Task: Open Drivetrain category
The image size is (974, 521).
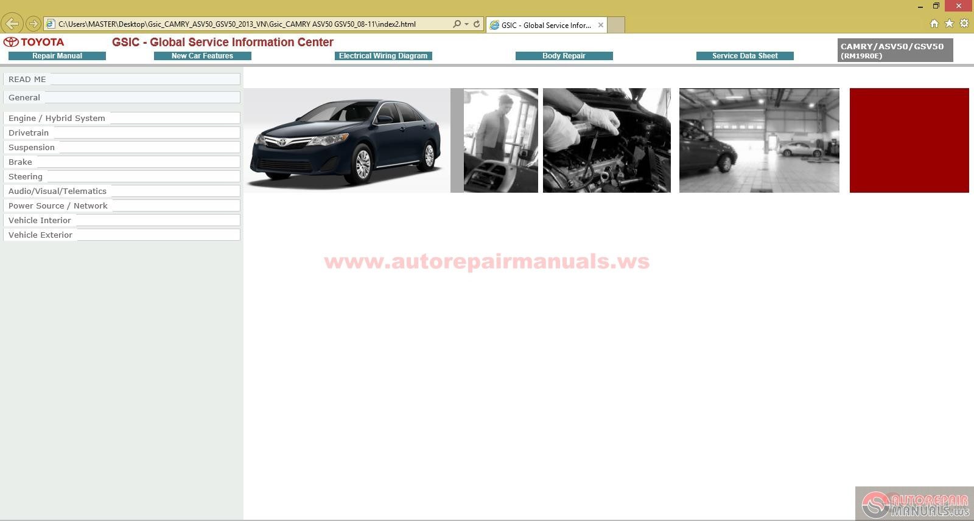Action: point(122,133)
